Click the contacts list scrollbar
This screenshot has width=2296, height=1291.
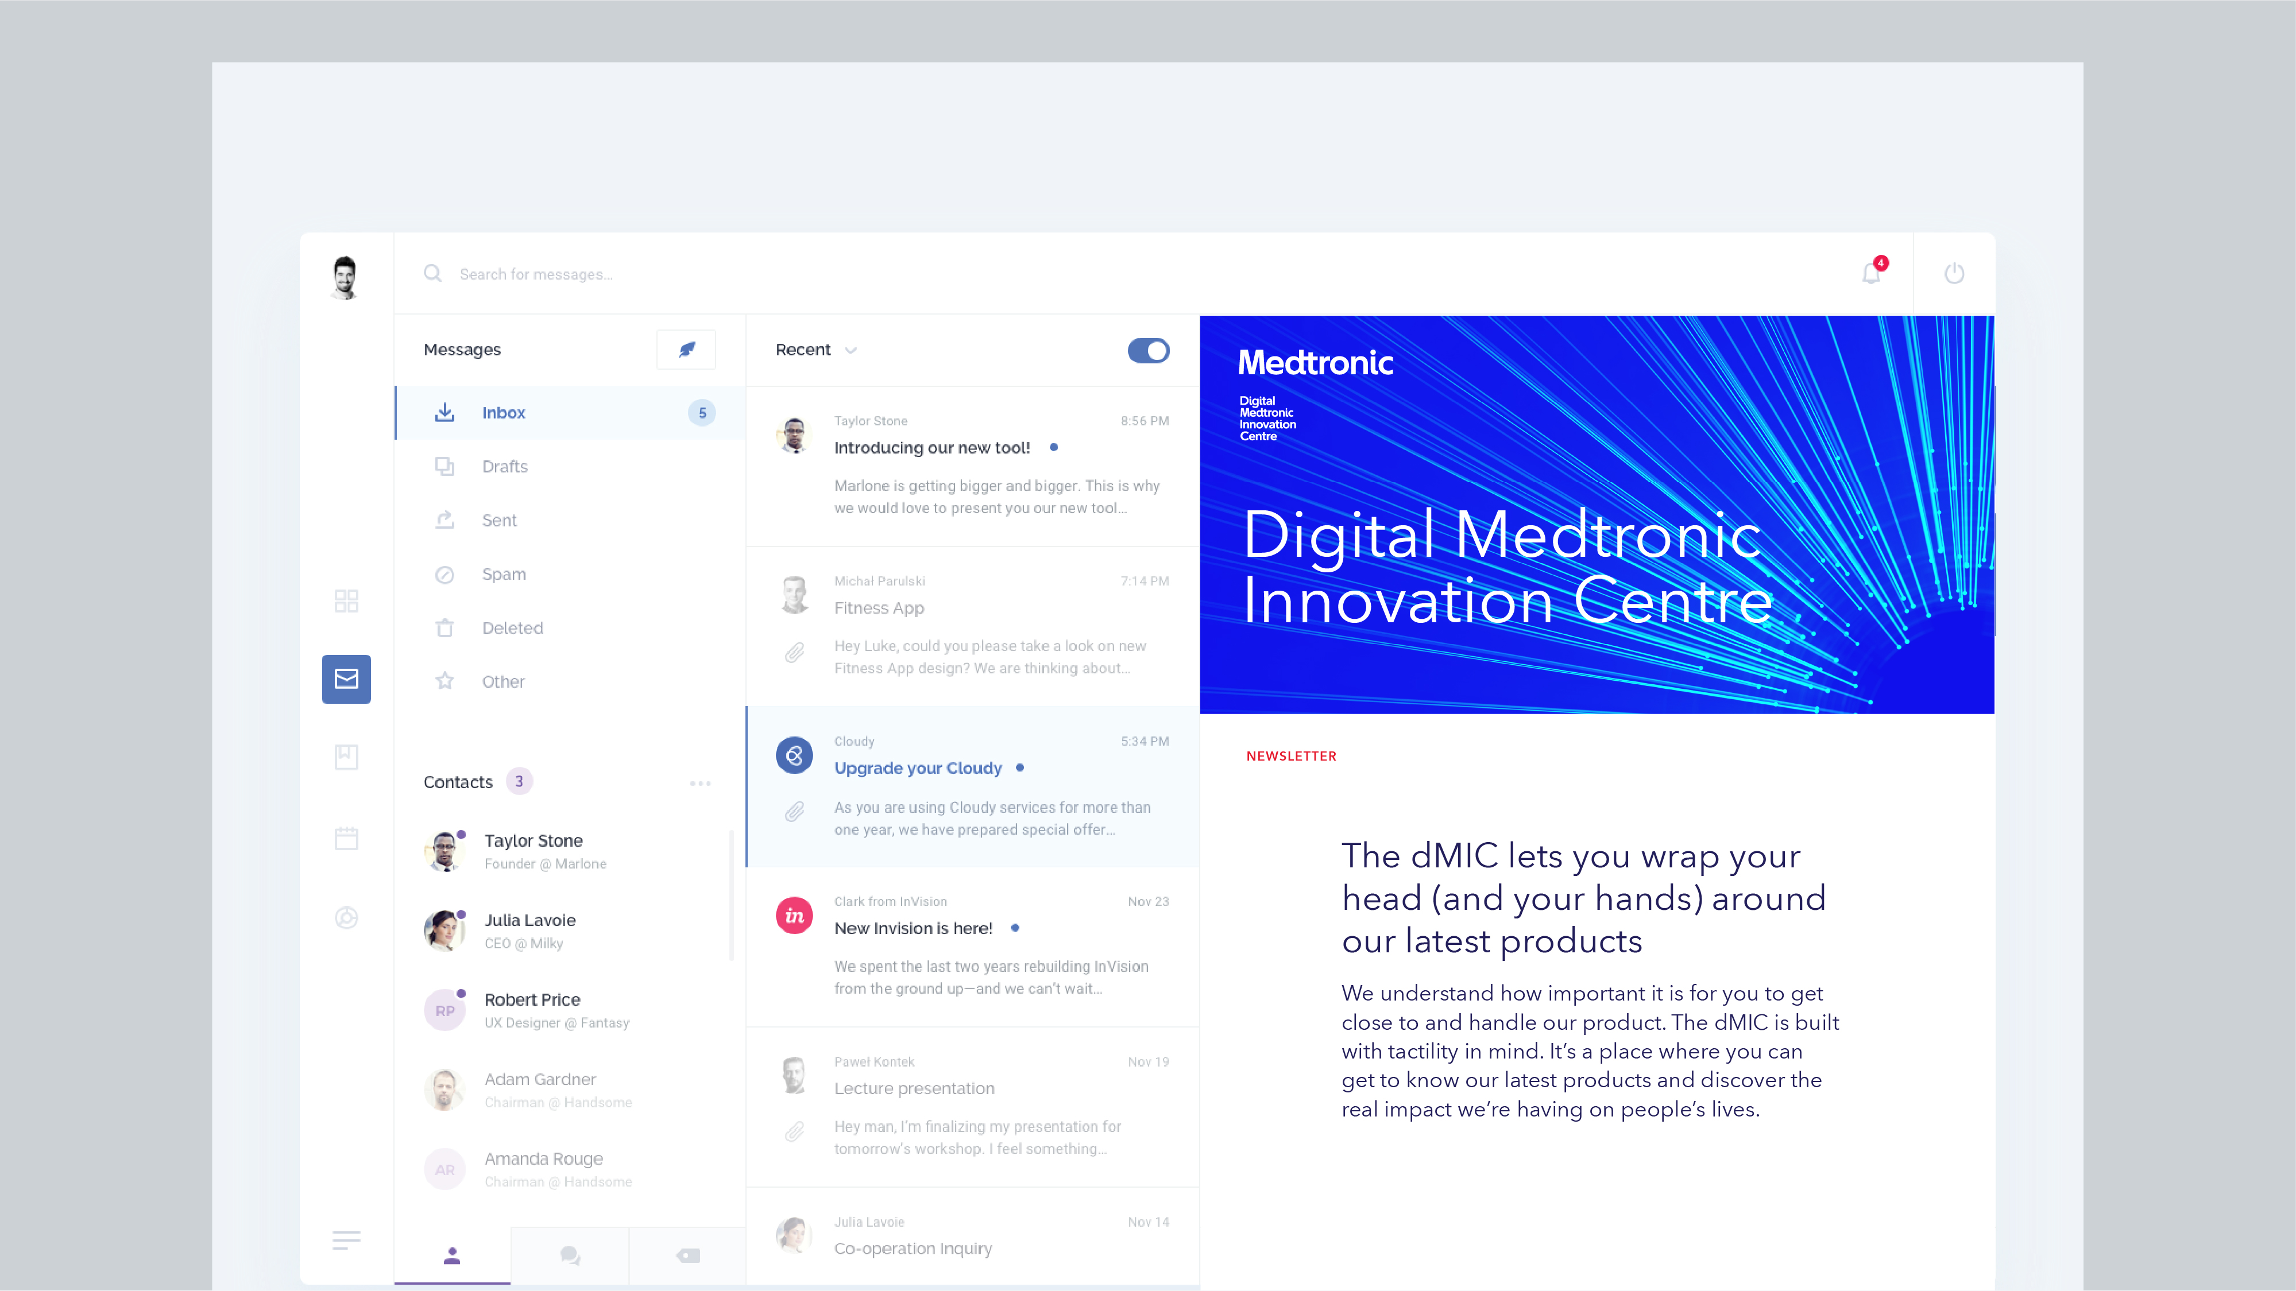pyautogui.click(x=731, y=895)
